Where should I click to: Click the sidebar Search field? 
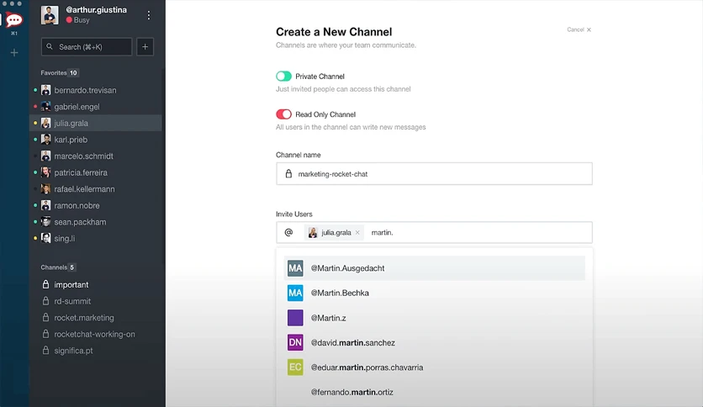tap(87, 46)
